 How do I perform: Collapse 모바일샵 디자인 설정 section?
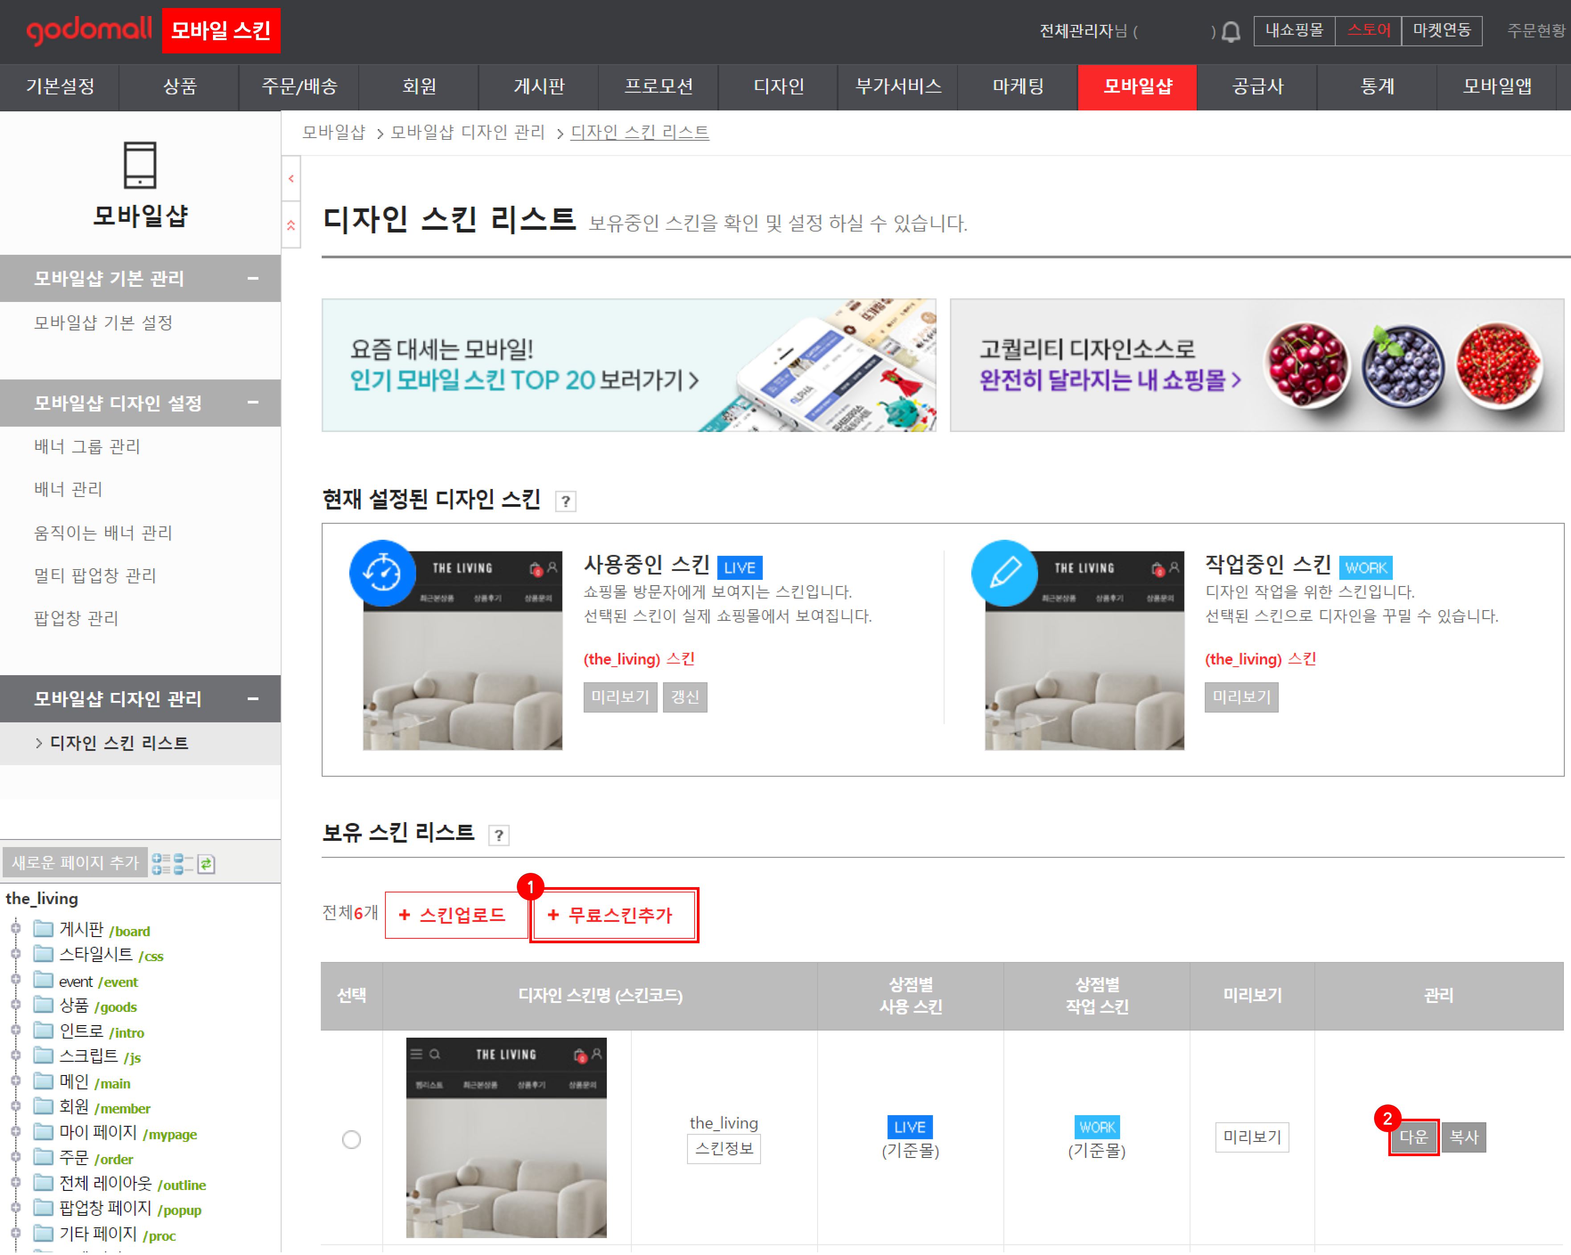253,403
